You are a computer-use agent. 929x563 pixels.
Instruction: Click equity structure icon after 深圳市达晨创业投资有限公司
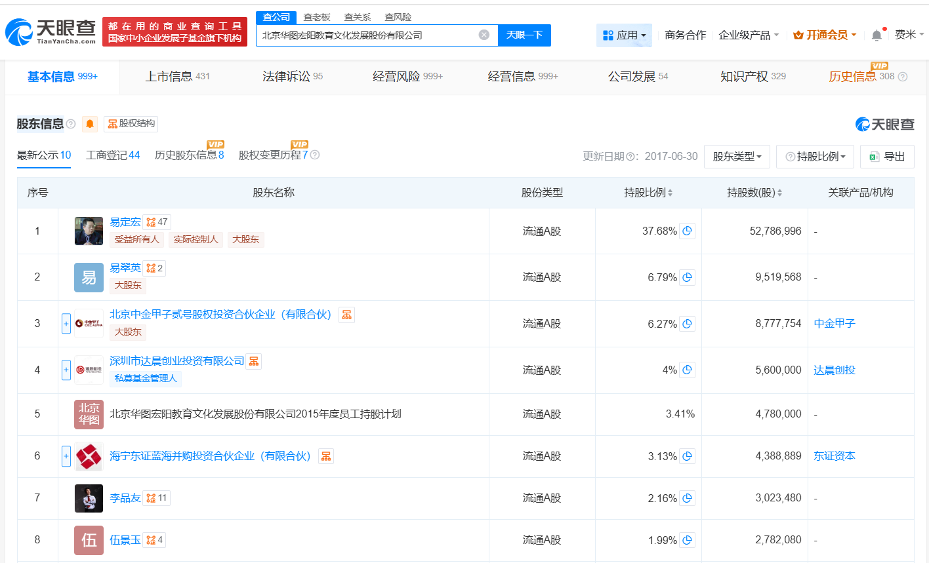[x=253, y=361]
